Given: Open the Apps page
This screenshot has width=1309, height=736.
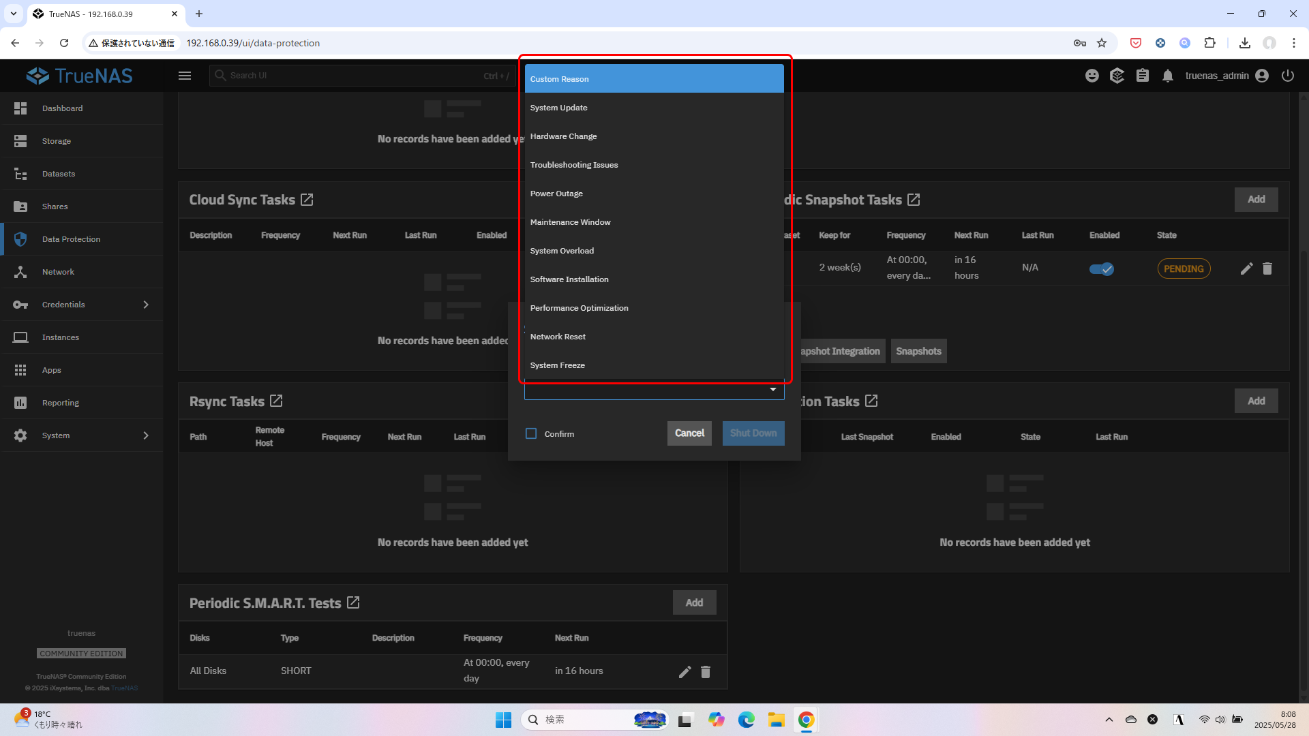Looking at the screenshot, I should (82, 370).
